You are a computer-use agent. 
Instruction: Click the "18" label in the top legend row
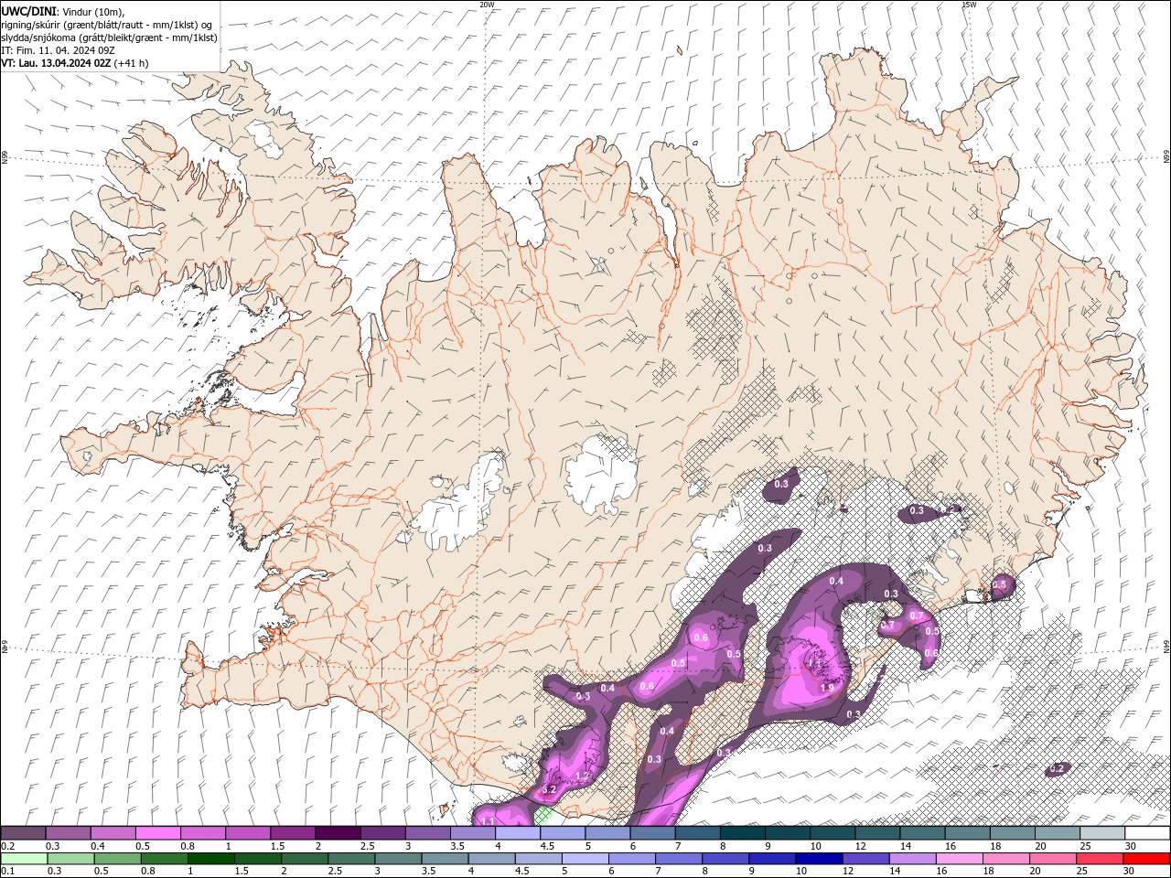[x=995, y=846]
